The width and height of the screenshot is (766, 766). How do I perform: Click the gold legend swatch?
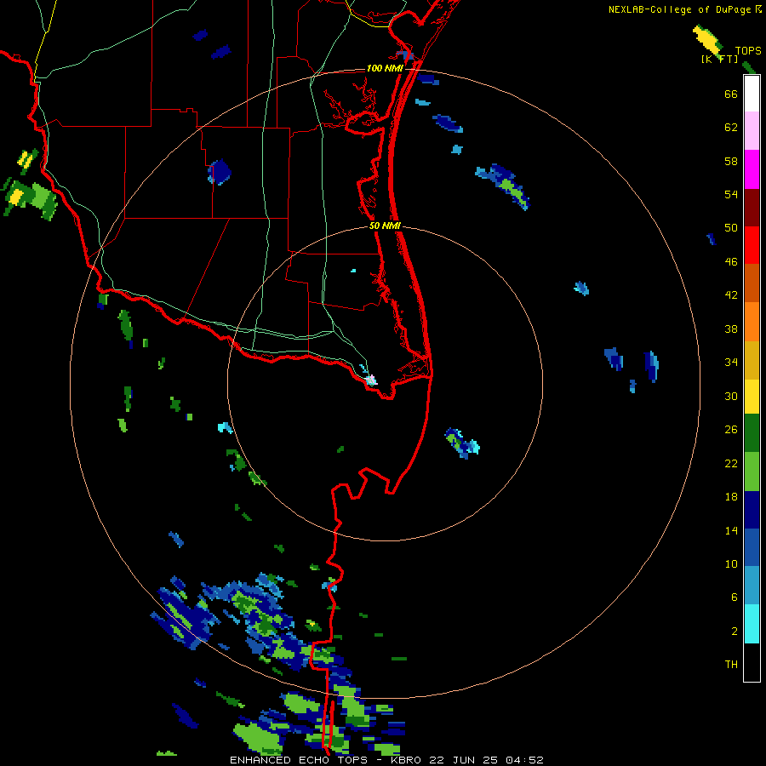coord(752,360)
